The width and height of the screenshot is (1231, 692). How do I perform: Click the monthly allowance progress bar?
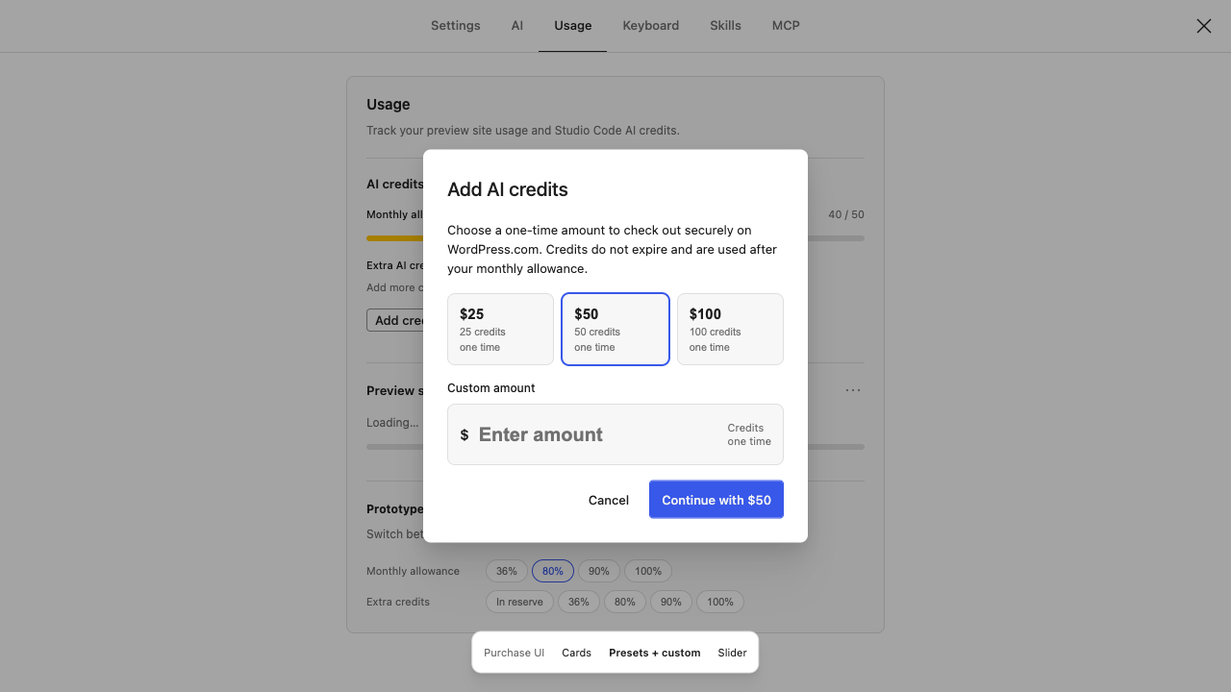[x=615, y=238]
